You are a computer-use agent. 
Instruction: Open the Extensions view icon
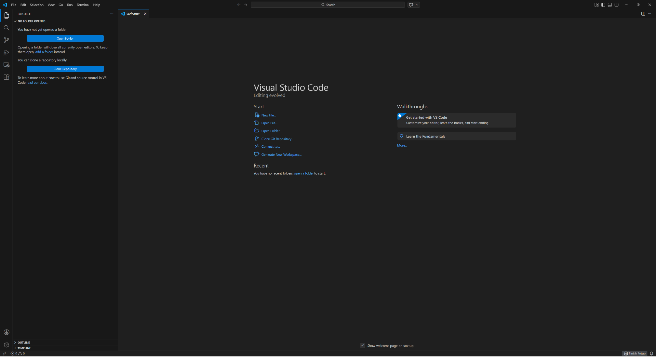pyautogui.click(x=6, y=77)
